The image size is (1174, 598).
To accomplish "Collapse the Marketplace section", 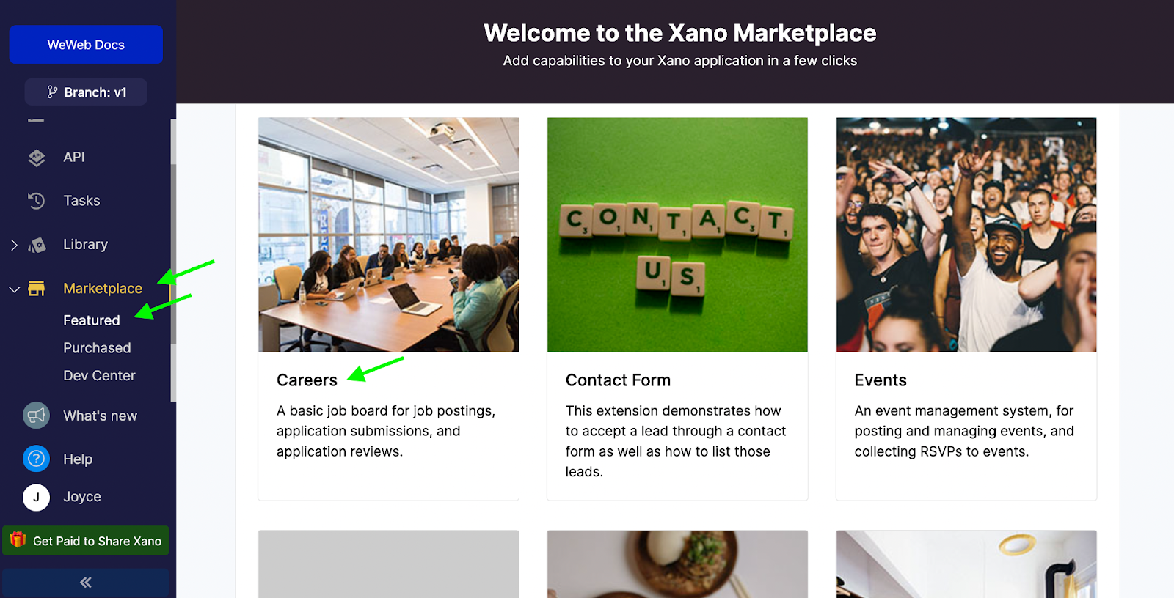I will pos(15,289).
